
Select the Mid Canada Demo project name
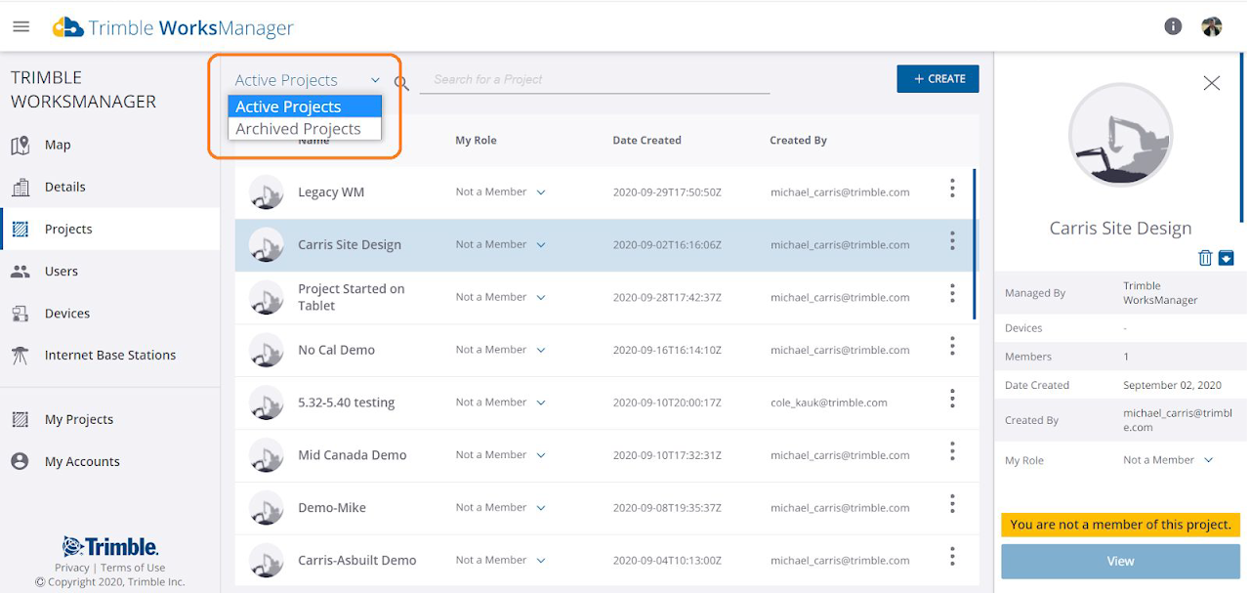(x=352, y=455)
